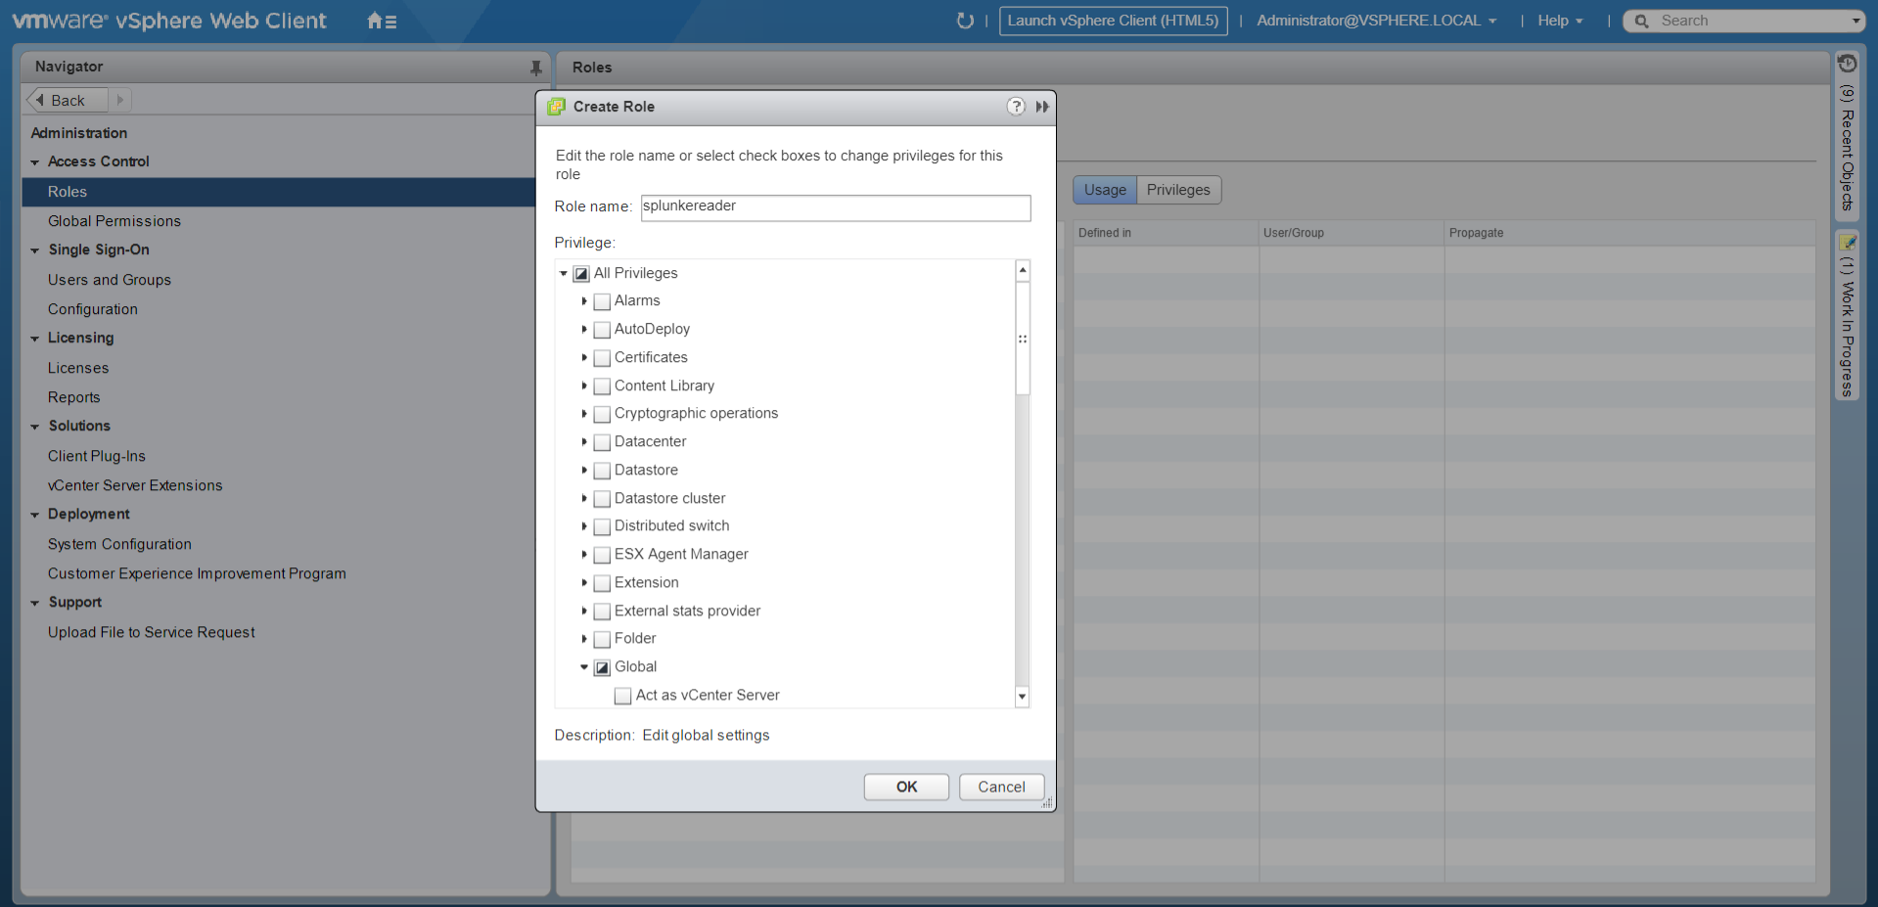Collapse the All Privileges tree
Image resolution: width=1878 pixels, height=907 pixels.
click(564, 273)
